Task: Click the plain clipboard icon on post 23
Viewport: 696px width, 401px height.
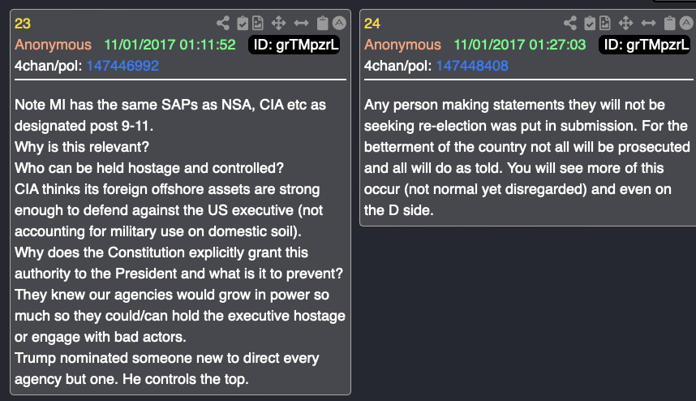Action: [322, 24]
